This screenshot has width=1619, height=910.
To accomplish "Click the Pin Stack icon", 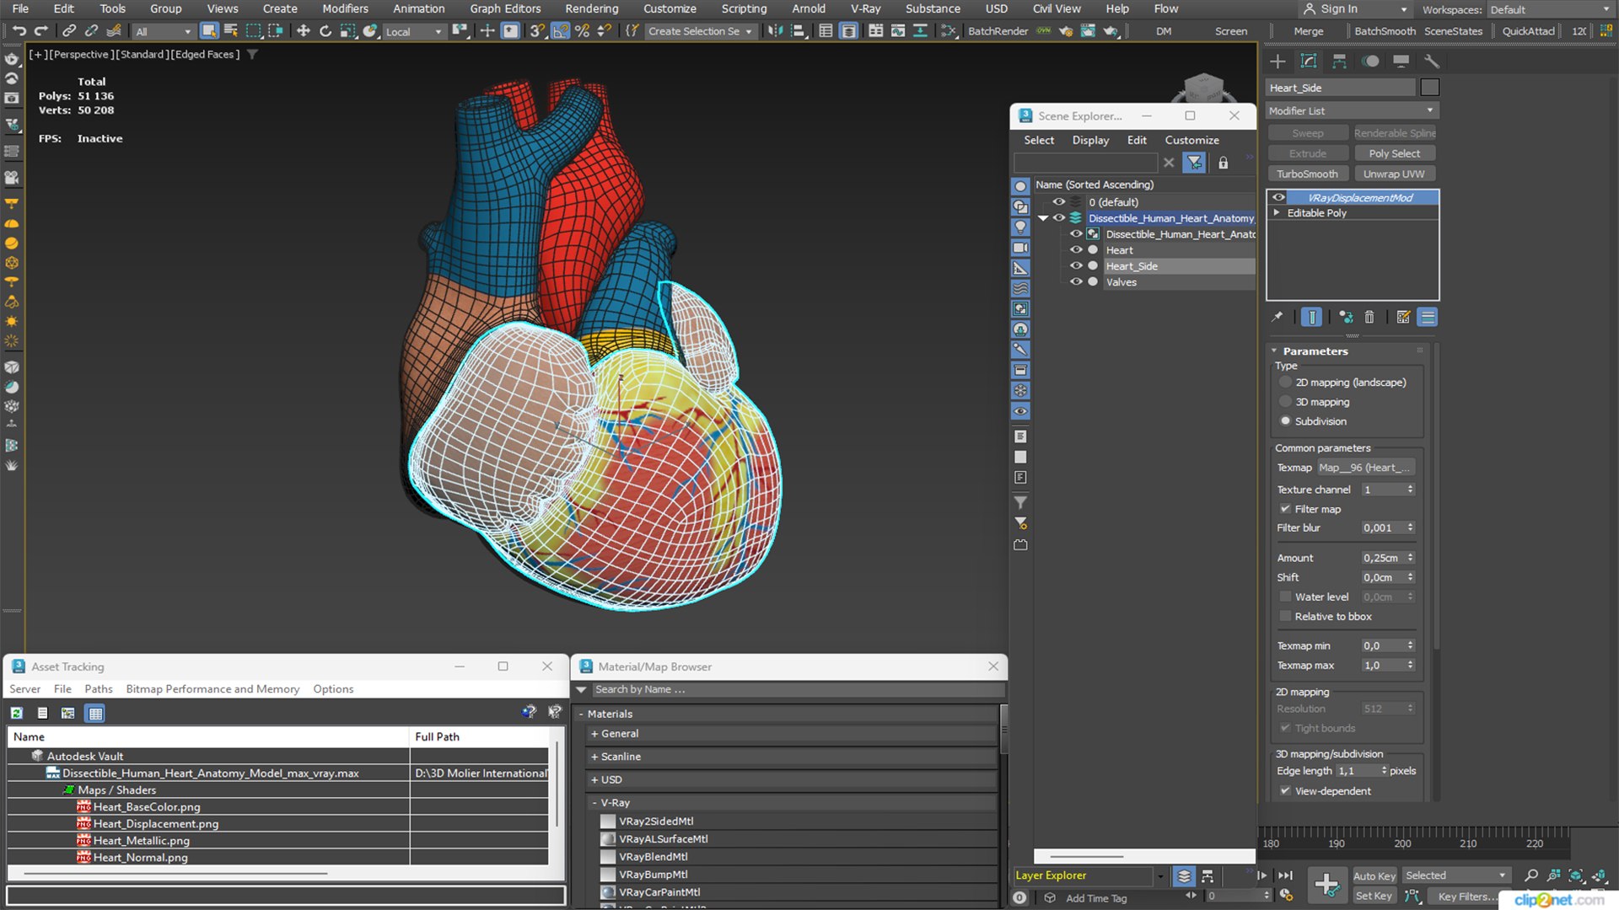I will pyautogui.click(x=1277, y=317).
